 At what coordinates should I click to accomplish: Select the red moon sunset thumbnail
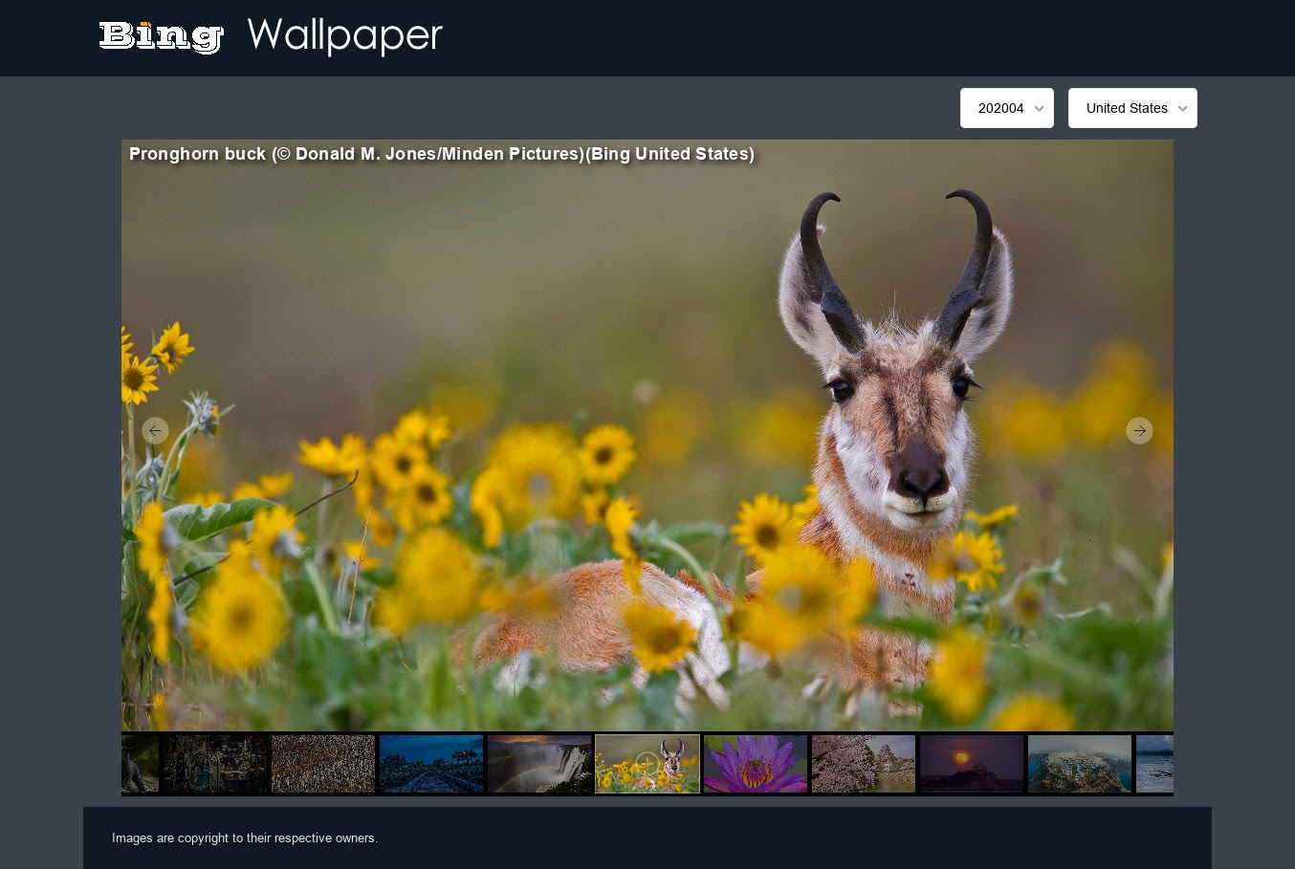(972, 764)
